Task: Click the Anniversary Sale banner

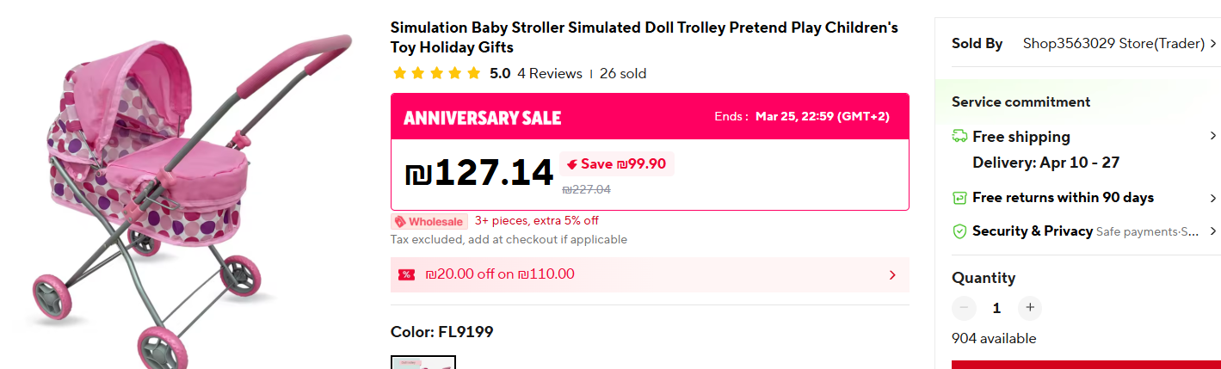Action: click(x=482, y=117)
